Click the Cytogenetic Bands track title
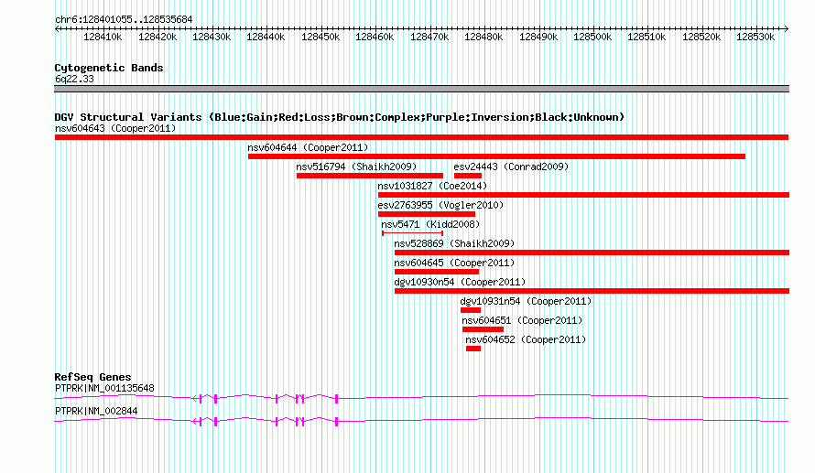815x473 pixels. tap(109, 68)
